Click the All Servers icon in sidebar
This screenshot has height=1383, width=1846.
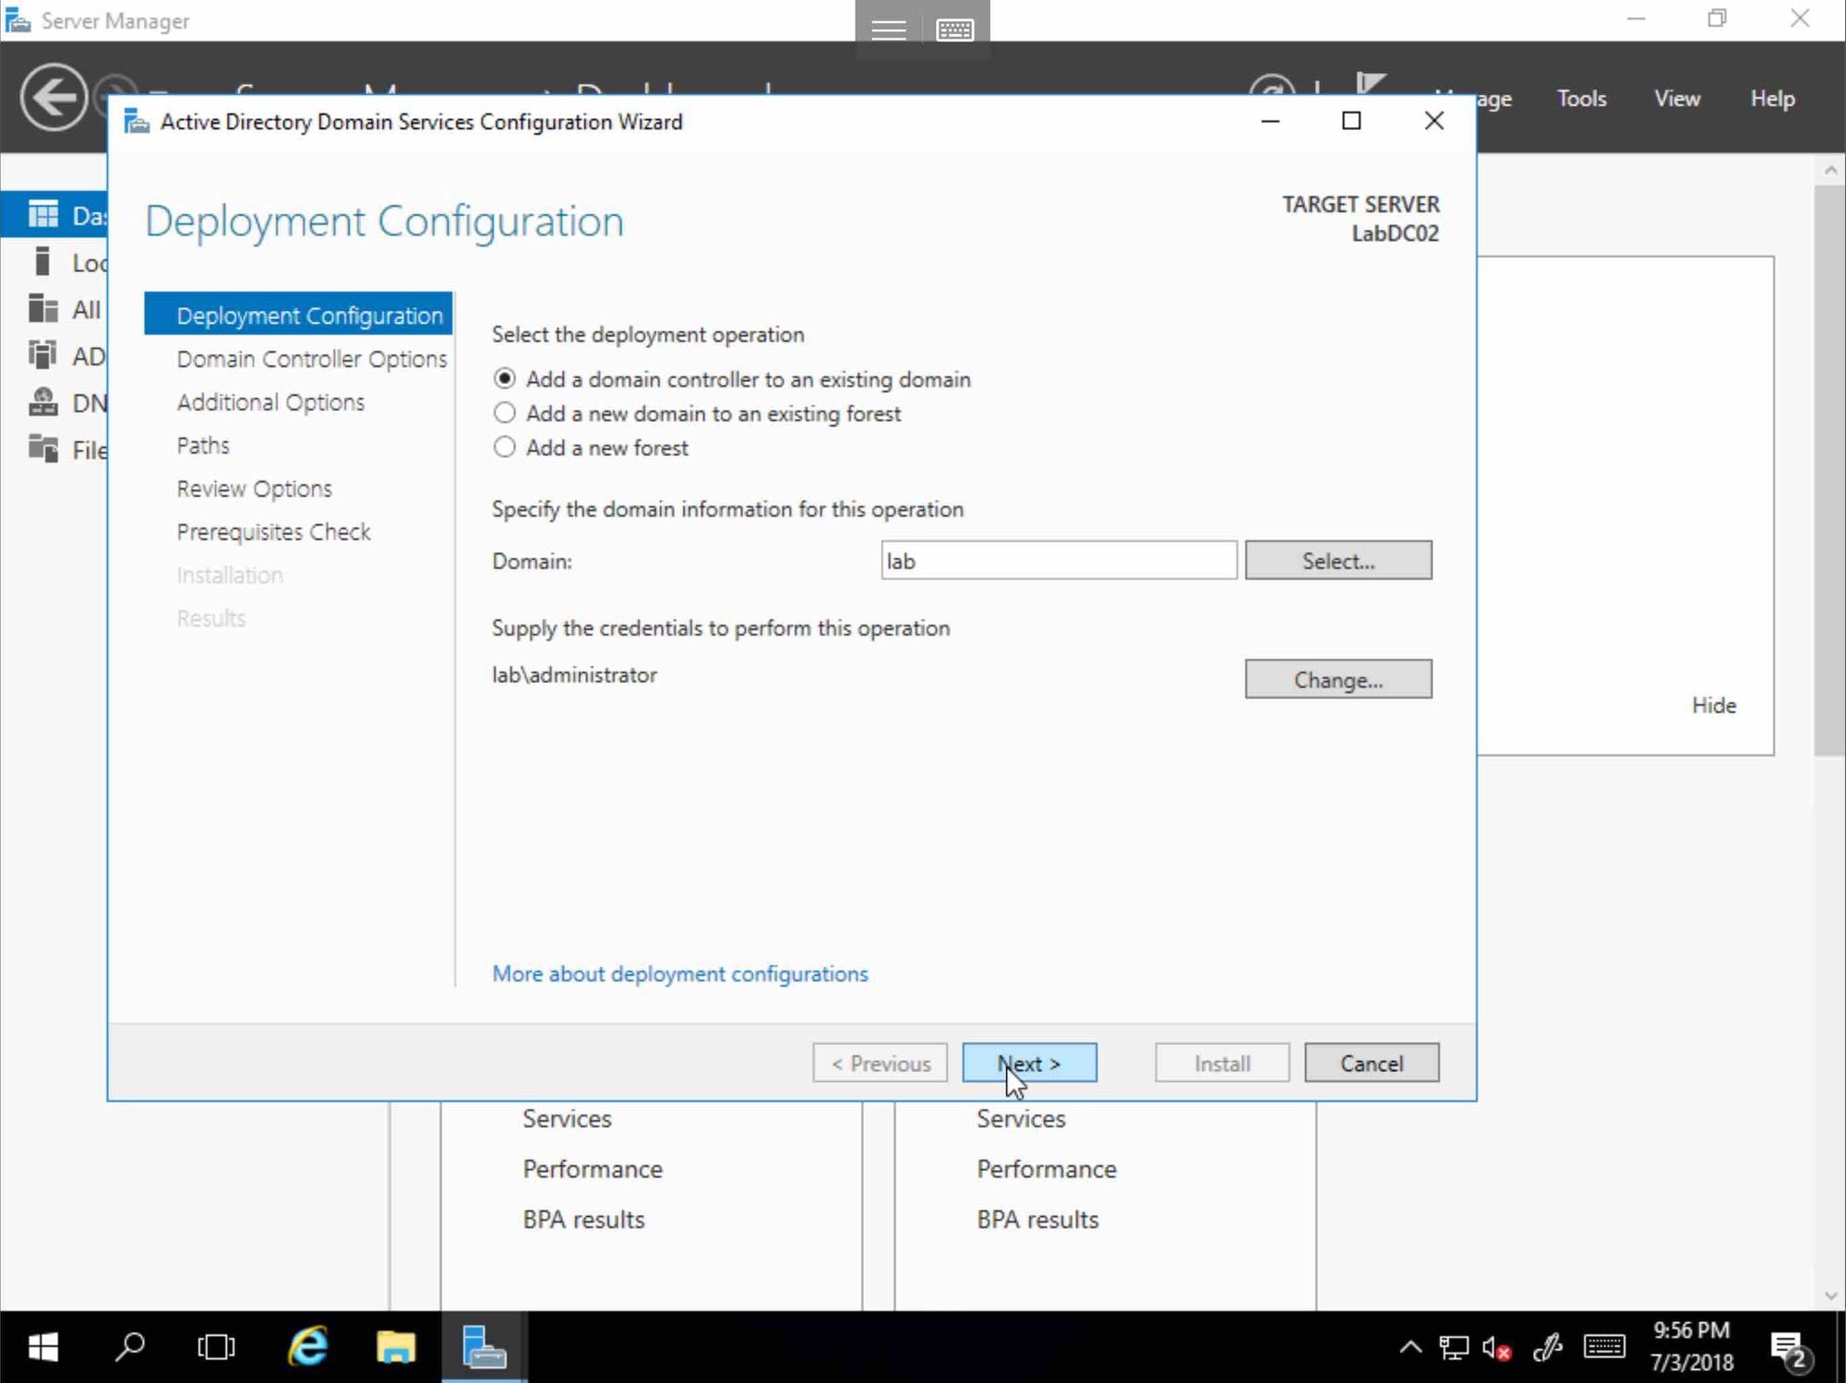pos(42,309)
